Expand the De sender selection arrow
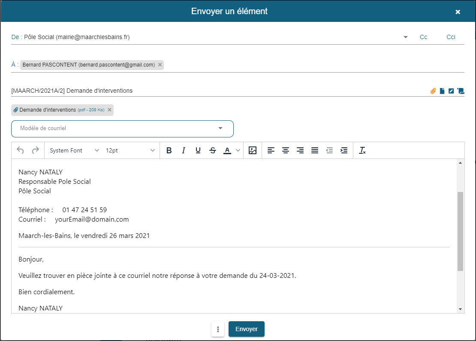This screenshot has width=476, height=341. (406, 37)
